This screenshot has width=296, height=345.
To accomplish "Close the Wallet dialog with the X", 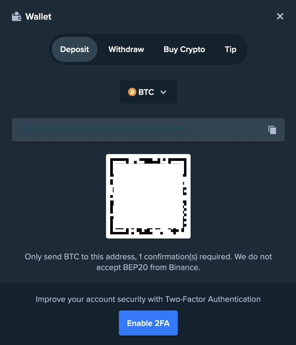I will coord(280,16).
